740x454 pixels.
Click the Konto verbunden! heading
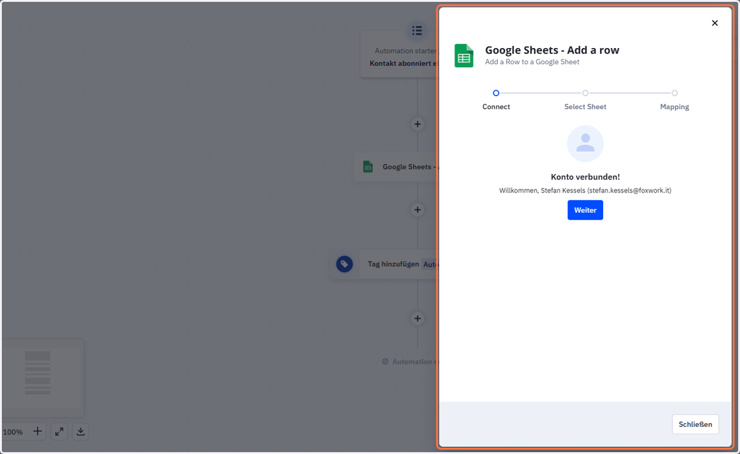[x=585, y=177]
